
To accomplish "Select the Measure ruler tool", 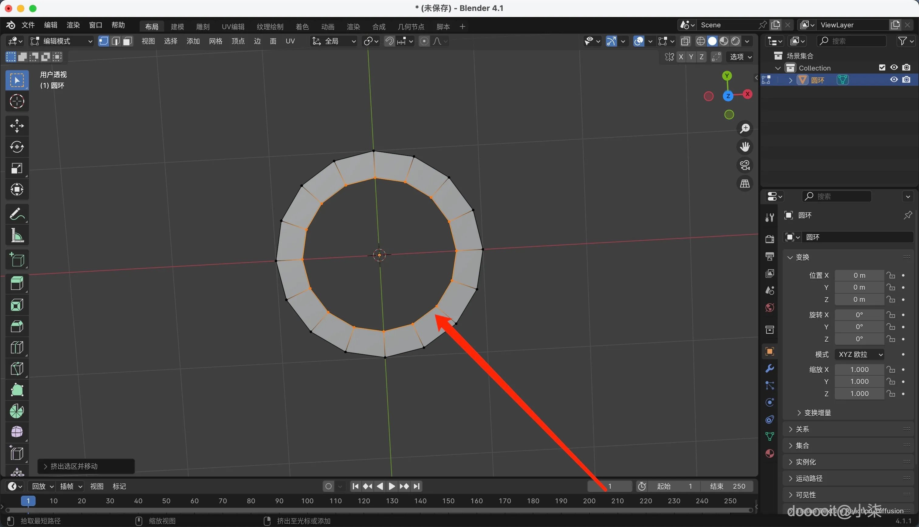I will click(17, 236).
